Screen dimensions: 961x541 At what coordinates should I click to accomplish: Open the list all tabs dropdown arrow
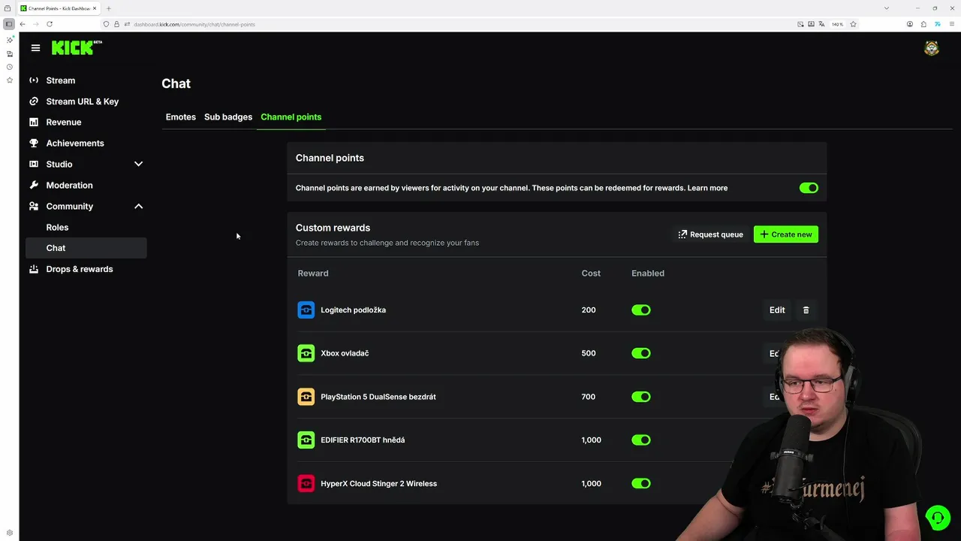pos(887,8)
